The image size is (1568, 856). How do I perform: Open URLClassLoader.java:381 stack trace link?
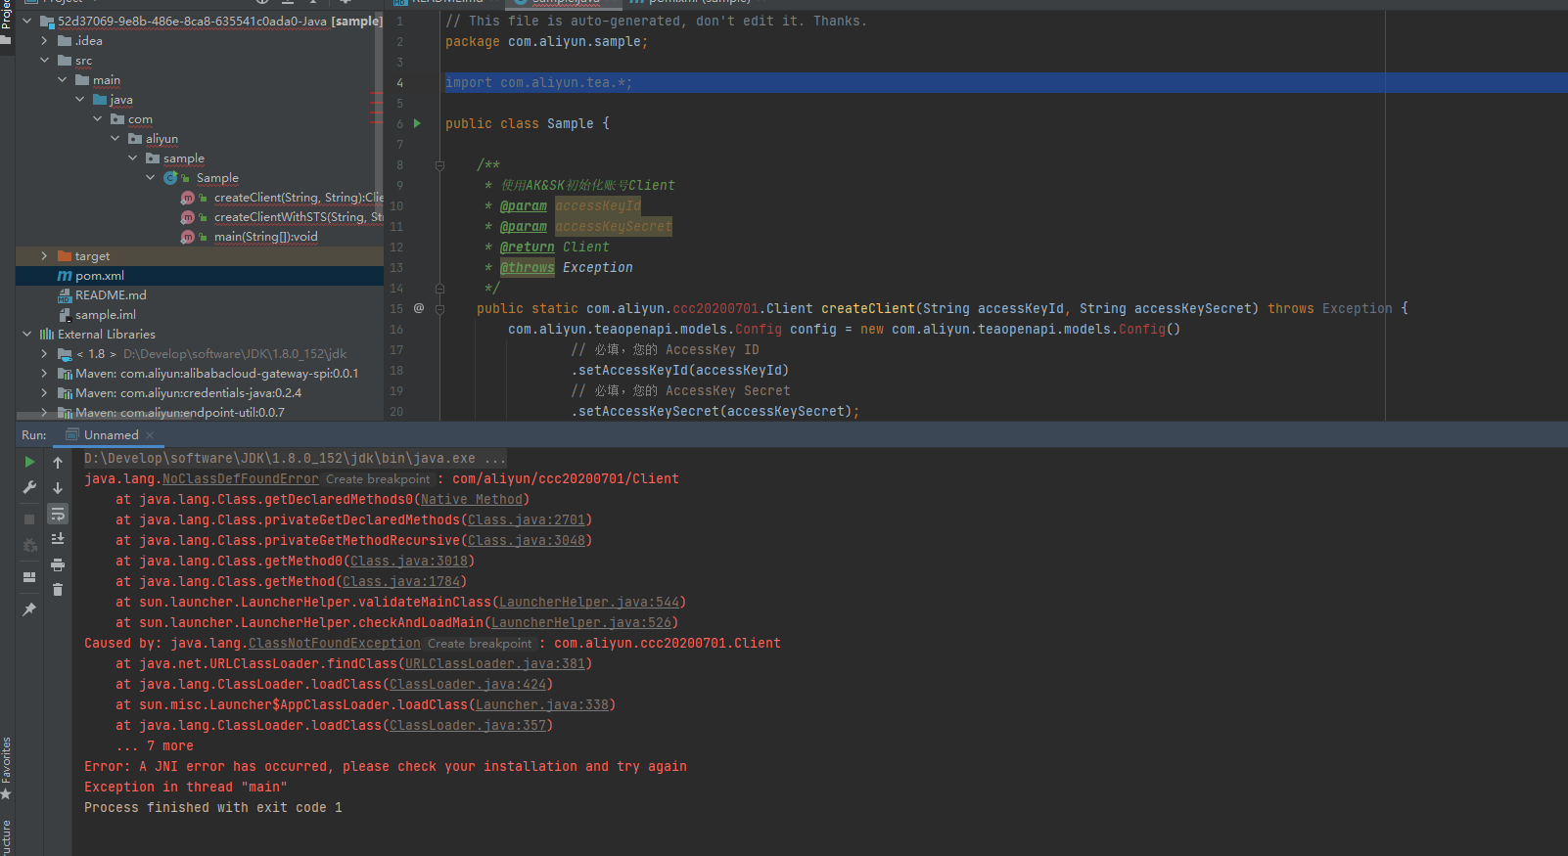pos(495,664)
